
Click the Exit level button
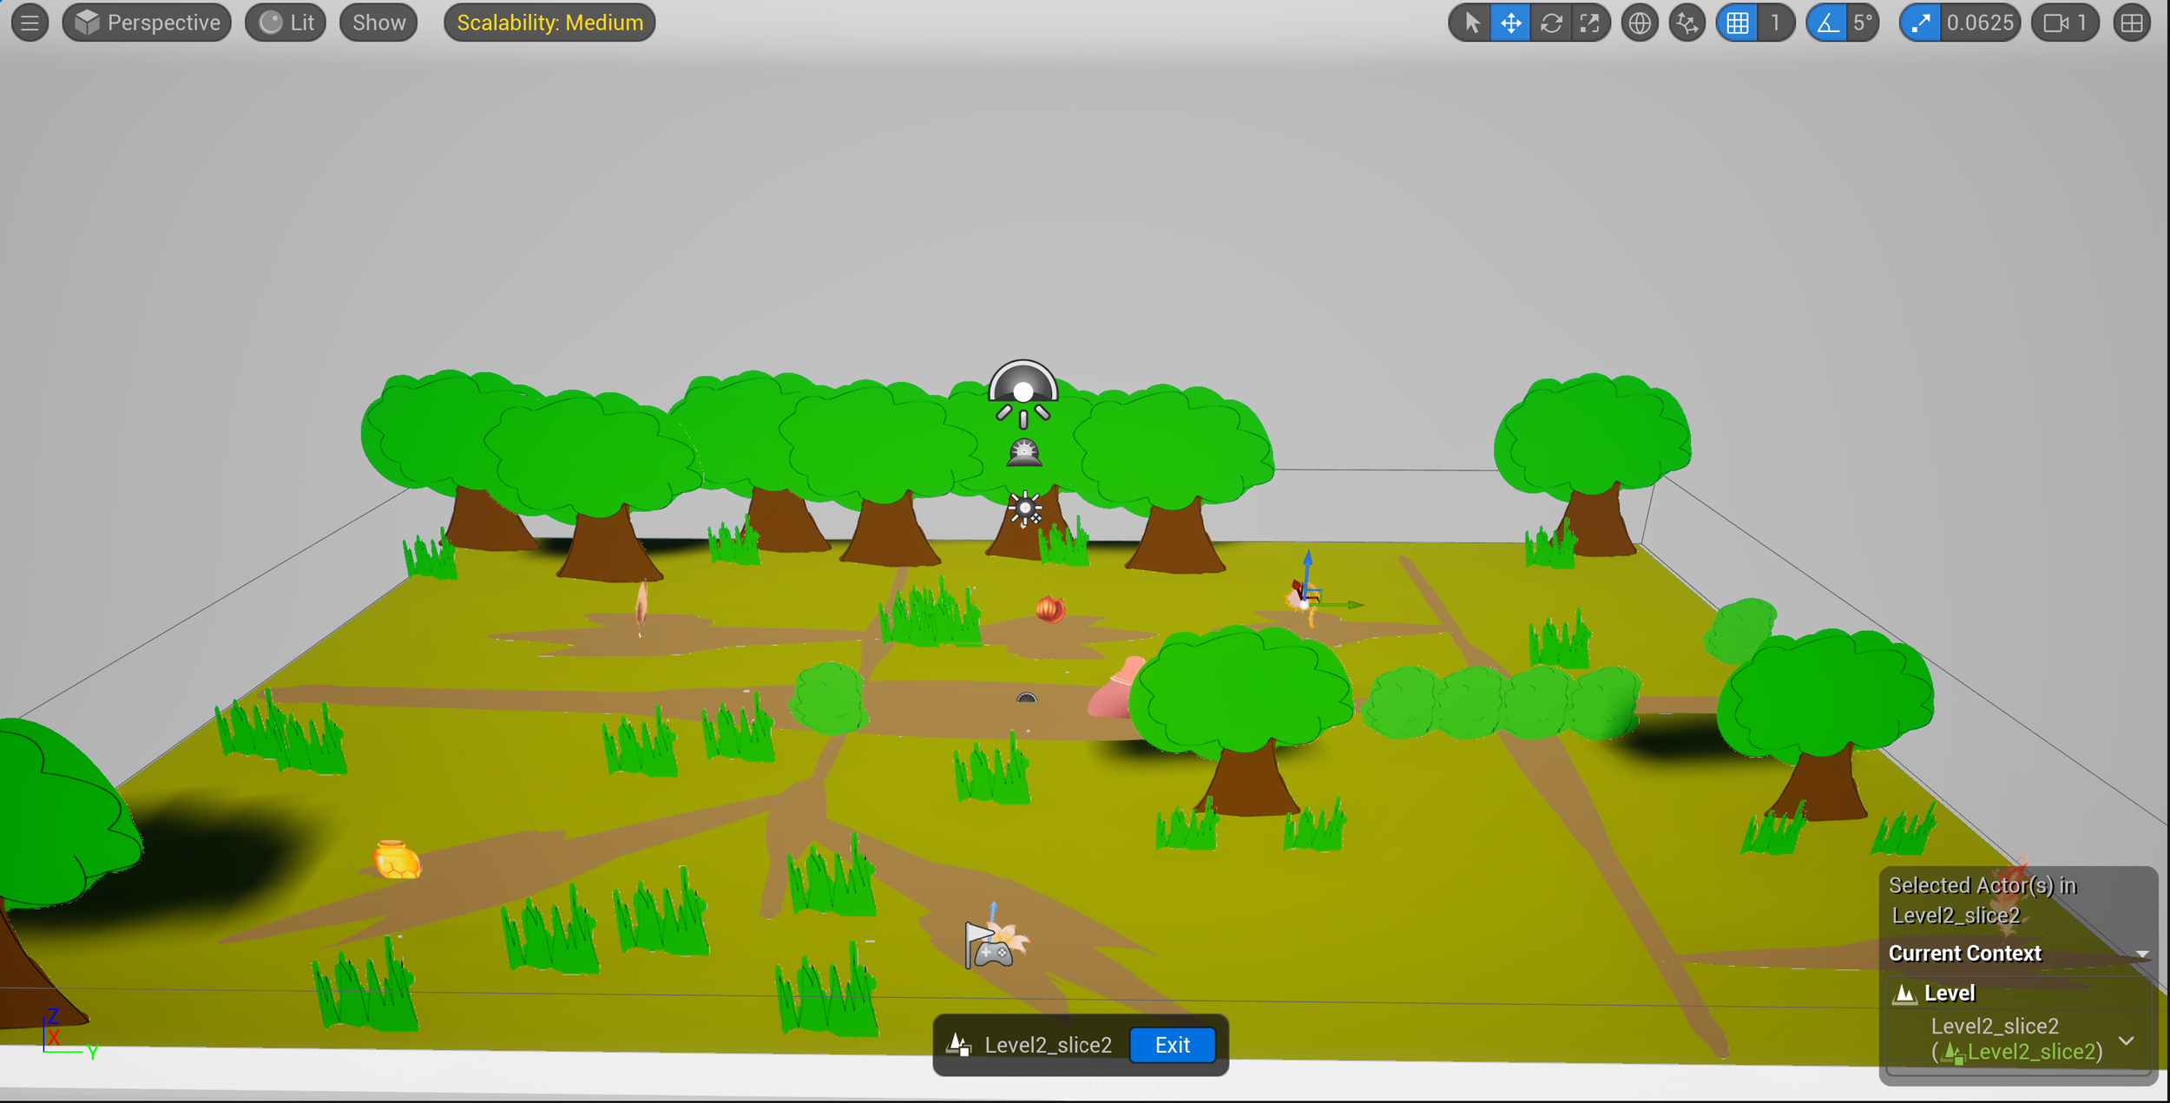tap(1172, 1045)
